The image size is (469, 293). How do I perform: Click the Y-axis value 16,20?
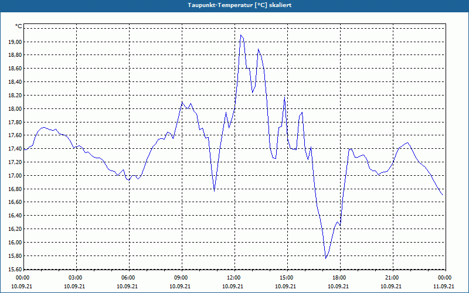[x=16, y=229]
